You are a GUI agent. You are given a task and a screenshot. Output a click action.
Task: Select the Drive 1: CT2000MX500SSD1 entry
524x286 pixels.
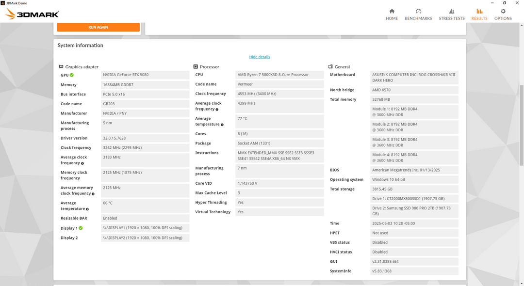click(414, 199)
